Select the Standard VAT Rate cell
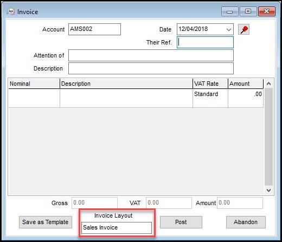Image resolution: width=282 pixels, height=242 pixels. (x=210, y=98)
